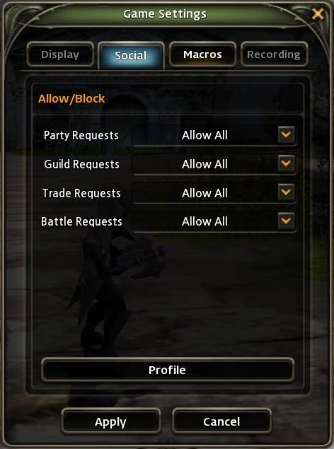This screenshot has height=449, width=334.
Task: Click the Trade Requests 'Allow All' value
Action: pos(205,193)
